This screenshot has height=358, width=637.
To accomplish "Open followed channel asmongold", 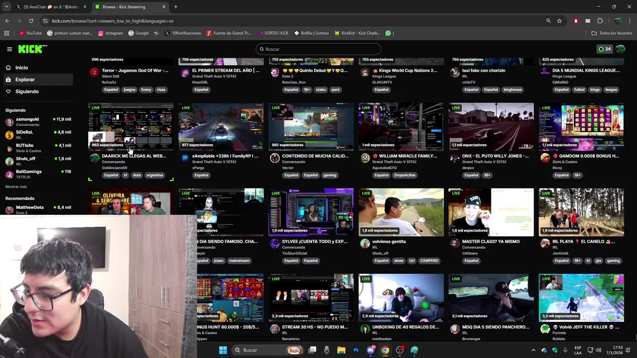I will 38,122.
